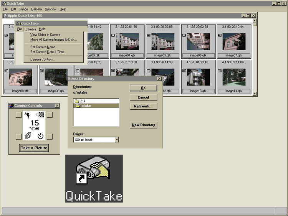Click the erase-all button in Camera Controls
This screenshot has width=288, height=216.
pos(18,137)
